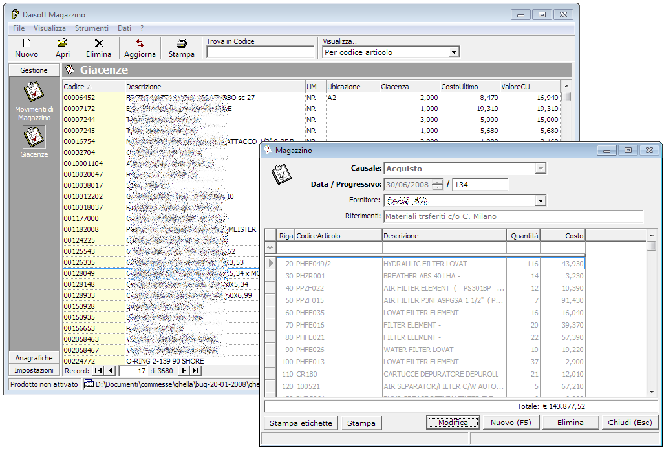664x449 pixels.
Task: Click the Prodotto non attivato status text
Action: coord(45,384)
